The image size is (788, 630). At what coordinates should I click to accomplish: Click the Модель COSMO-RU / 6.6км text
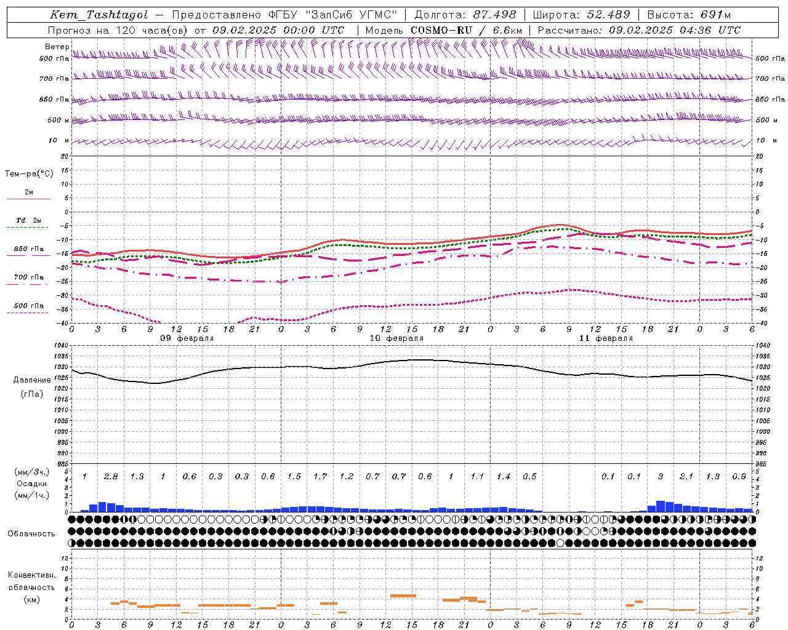click(443, 30)
